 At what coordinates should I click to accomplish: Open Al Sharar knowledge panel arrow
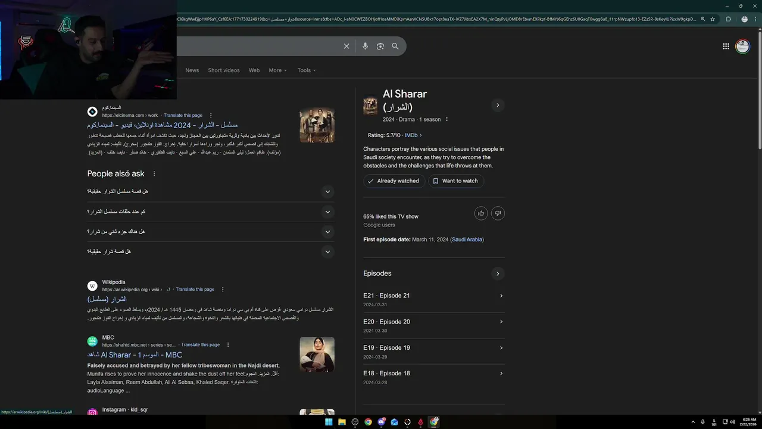pos(498,105)
